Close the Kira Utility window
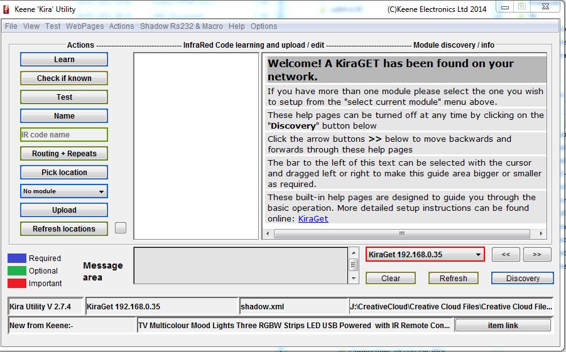566x352 pixels. coord(546,6)
